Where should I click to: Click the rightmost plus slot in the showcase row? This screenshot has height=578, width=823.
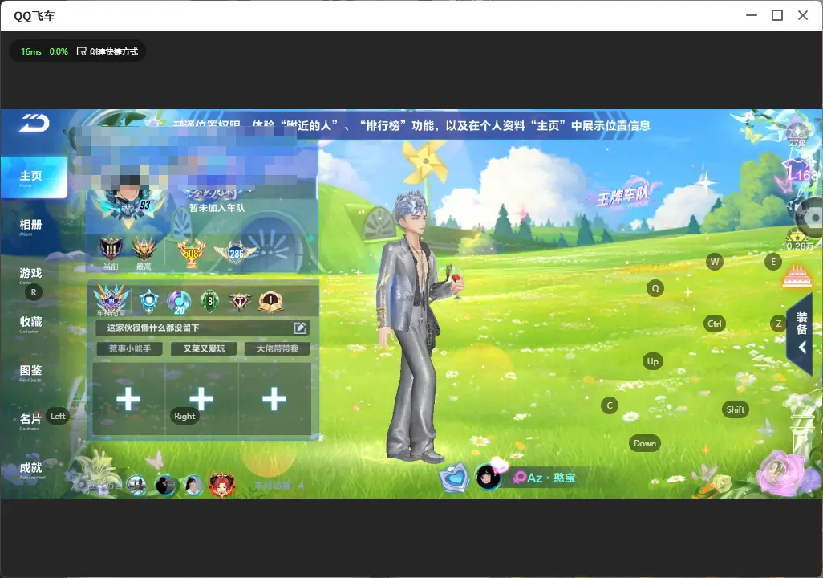(x=274, y=399)
